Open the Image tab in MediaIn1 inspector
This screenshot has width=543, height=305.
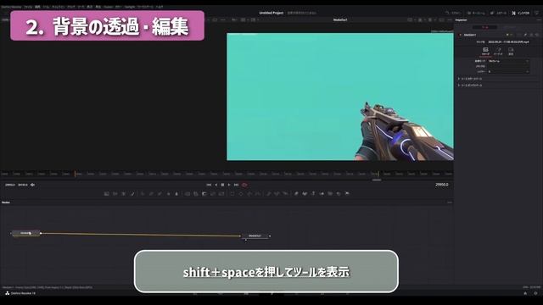click(485, 51)
